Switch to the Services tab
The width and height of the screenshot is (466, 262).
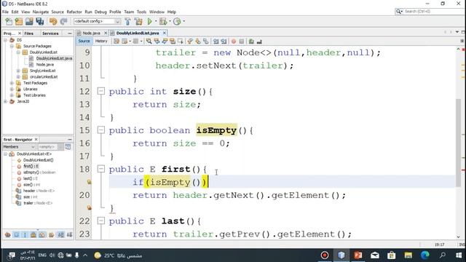(x=50, y=33)
